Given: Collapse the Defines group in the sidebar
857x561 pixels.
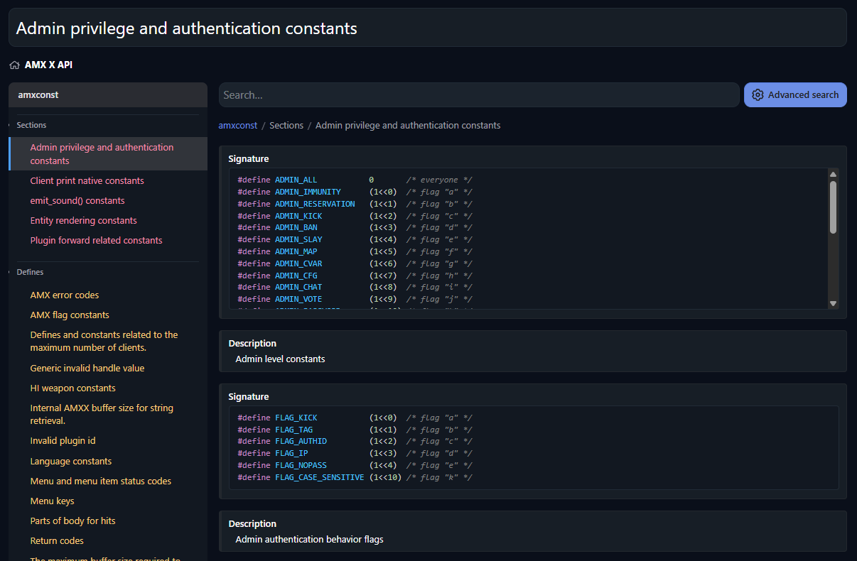Looking at the screenshot, I should pos(30,272).
